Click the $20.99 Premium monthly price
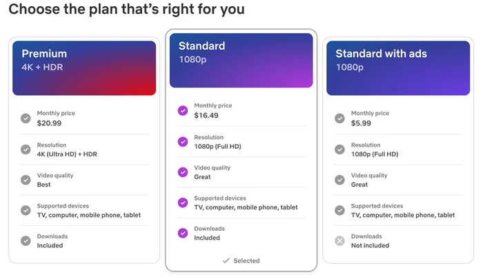This screenshot has height=279, width=483. pyautogui.click(x=49, y=123)
